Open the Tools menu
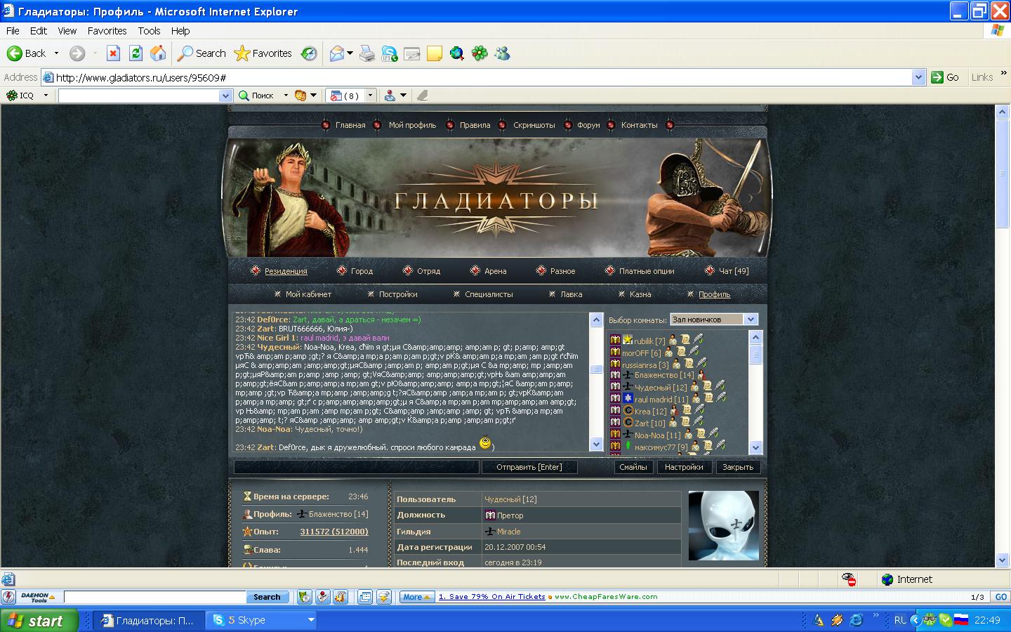Viewport: 1011px width, 632px height. coord(149,31)
